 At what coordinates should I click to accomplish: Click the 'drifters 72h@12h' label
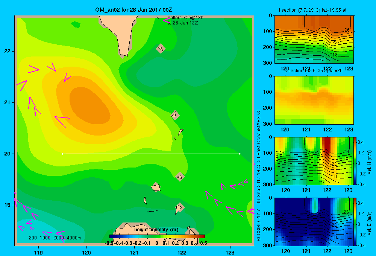(185, 18)
